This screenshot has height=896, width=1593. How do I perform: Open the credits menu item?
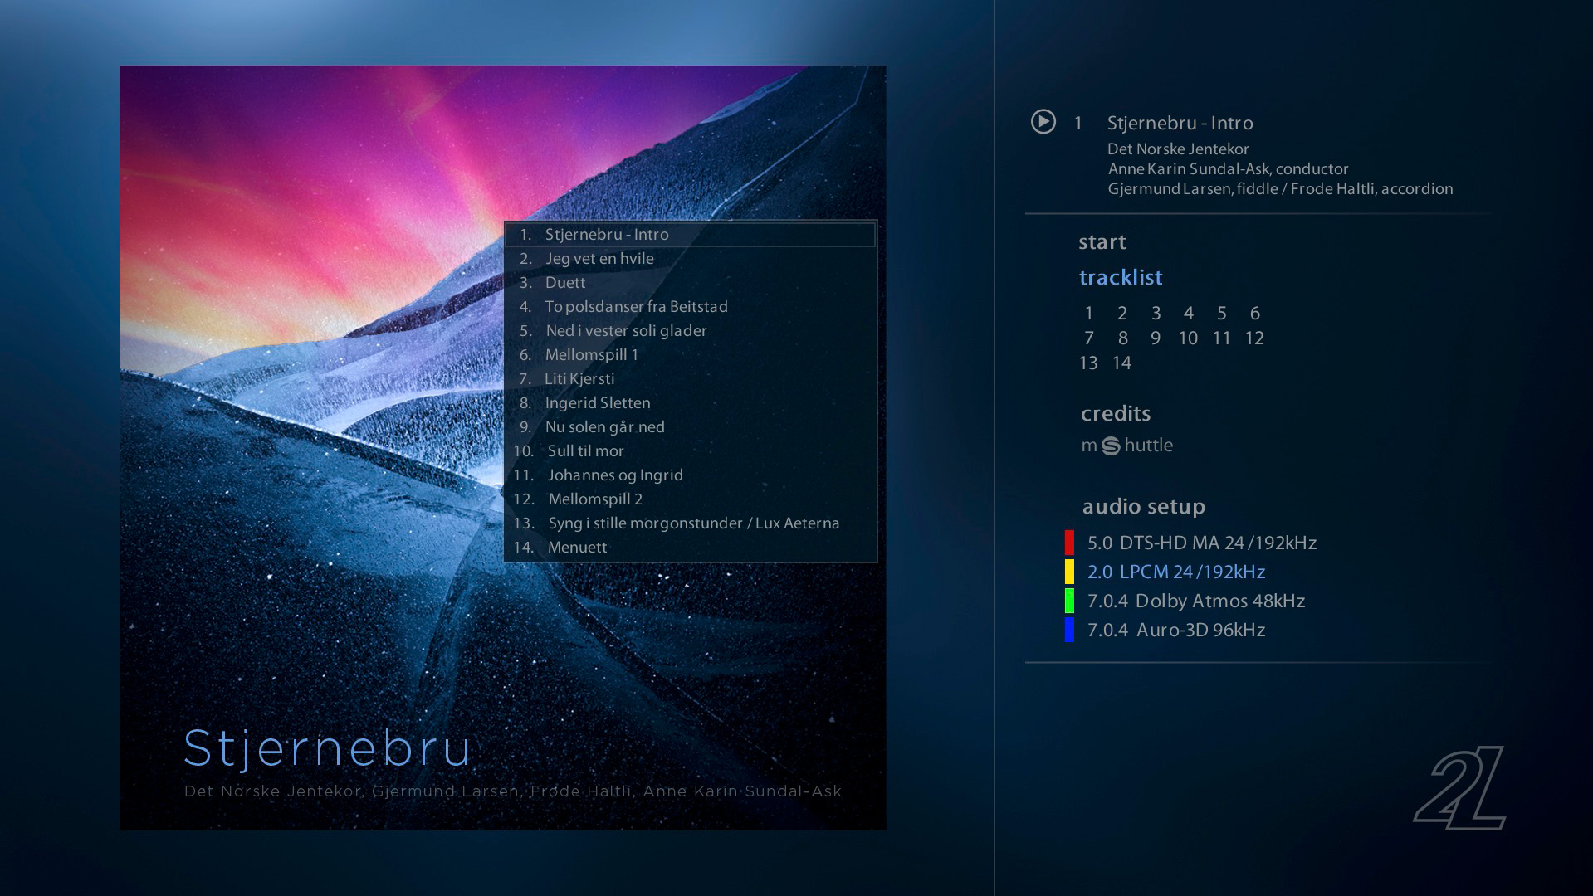1116,413
